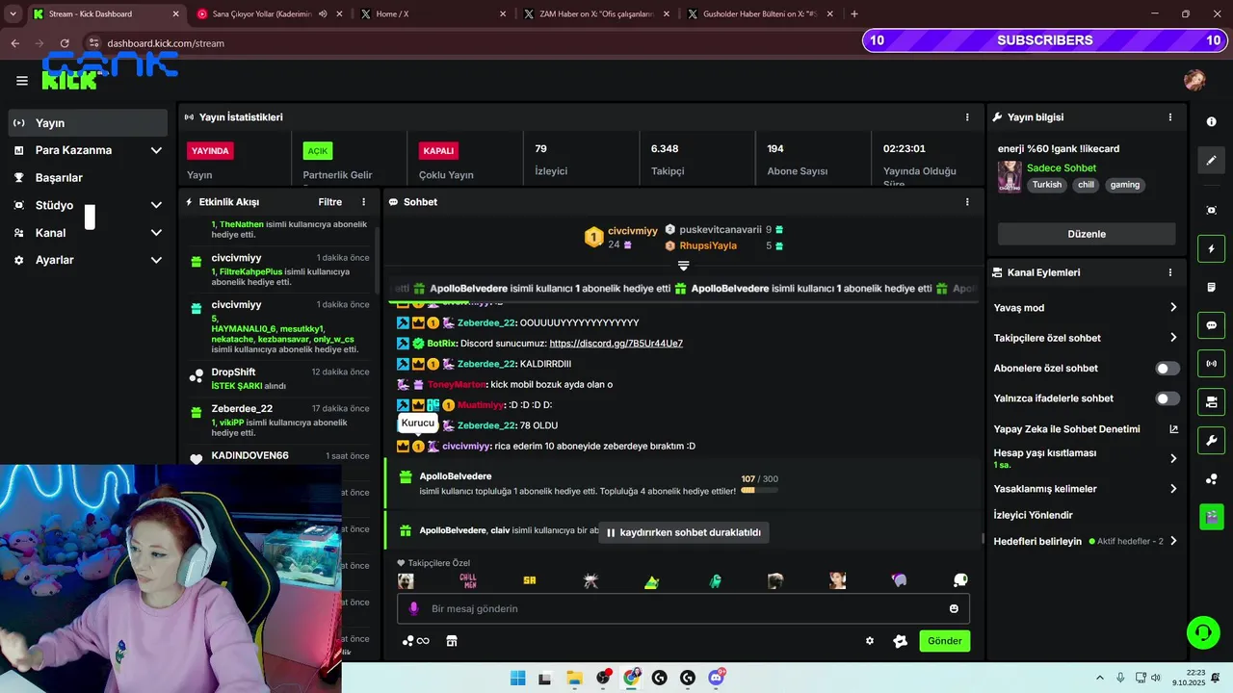Click the chat message input field
The image size is (1233, 693).
point(683,608)
